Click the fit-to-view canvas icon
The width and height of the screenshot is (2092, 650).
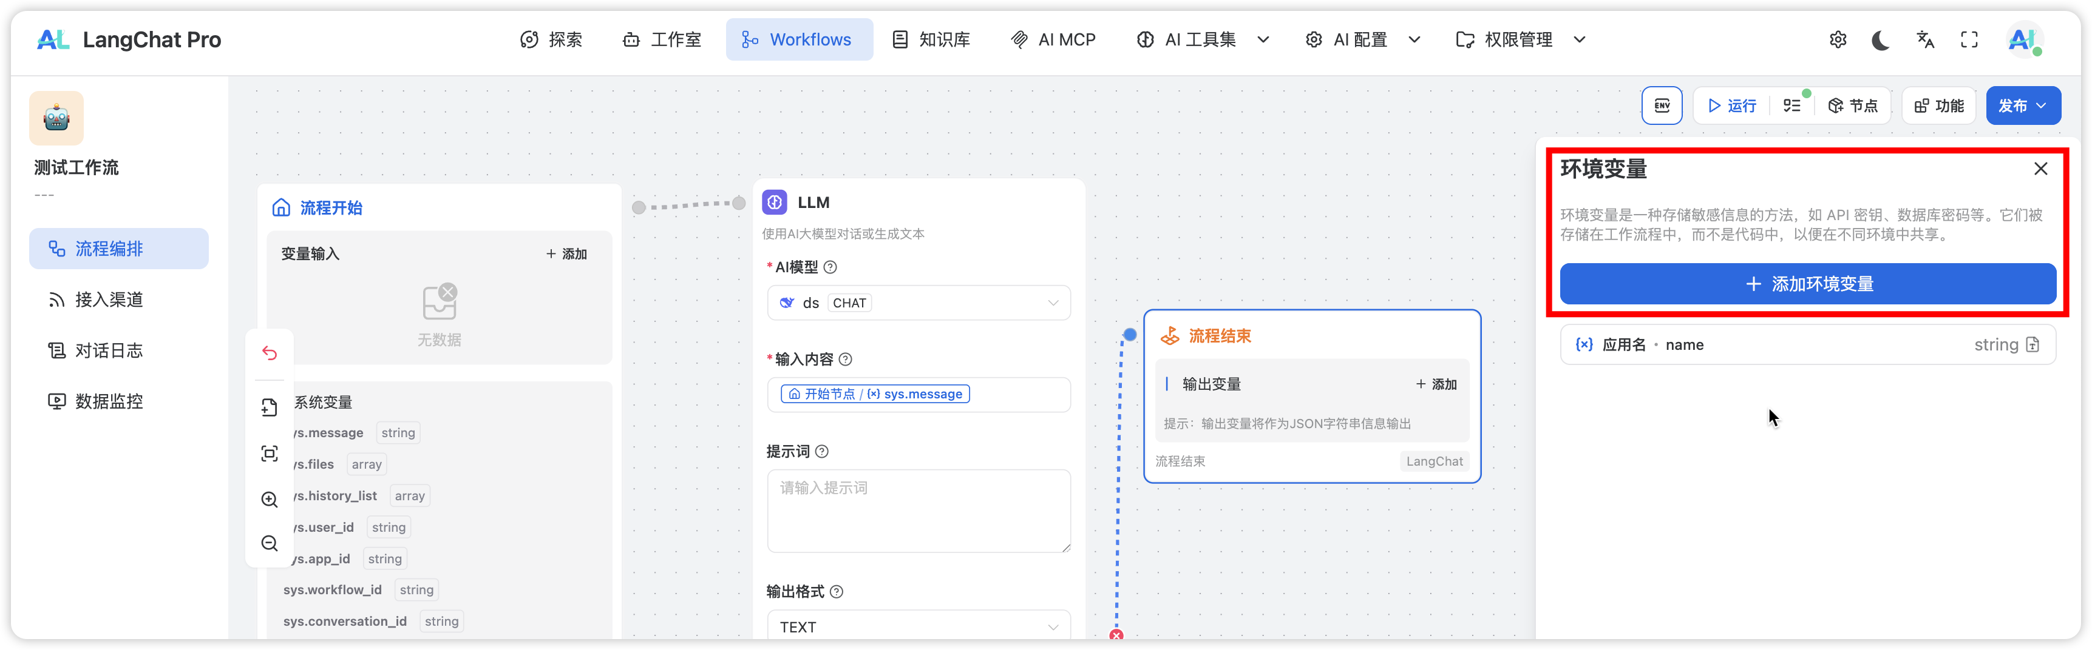[270, 454]
